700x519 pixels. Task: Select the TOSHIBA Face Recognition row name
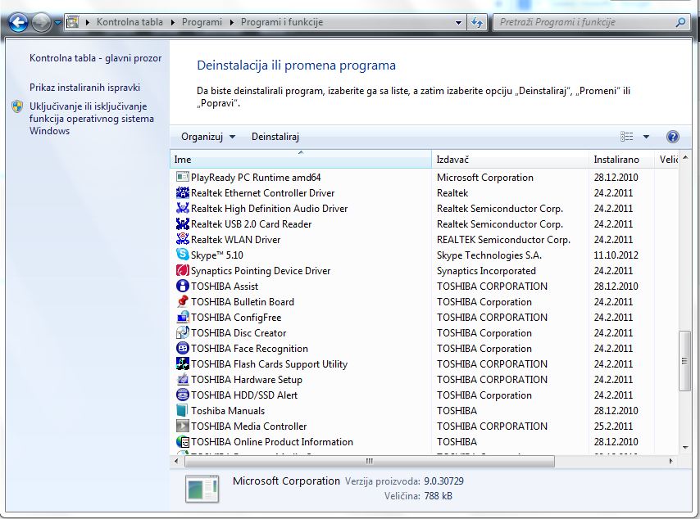(x=249, y=349)
